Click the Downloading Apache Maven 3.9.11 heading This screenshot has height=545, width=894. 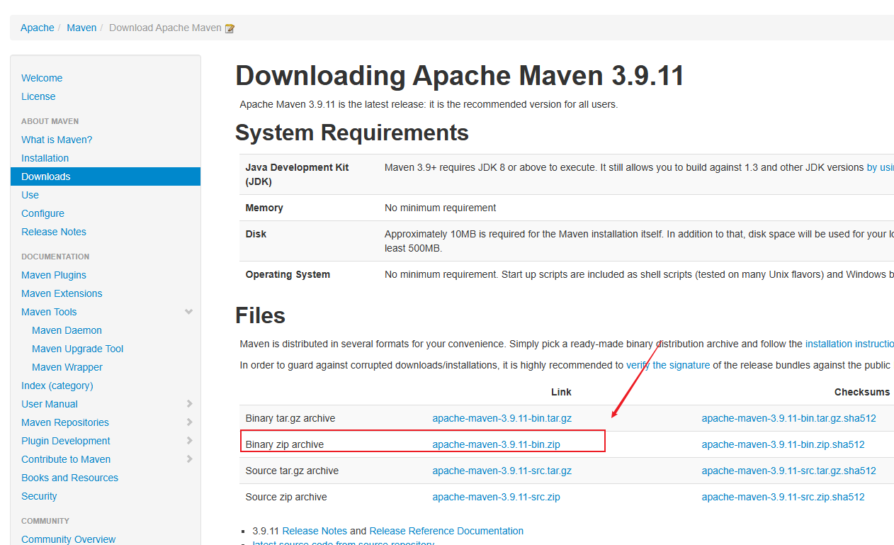[x=460, y=76]
